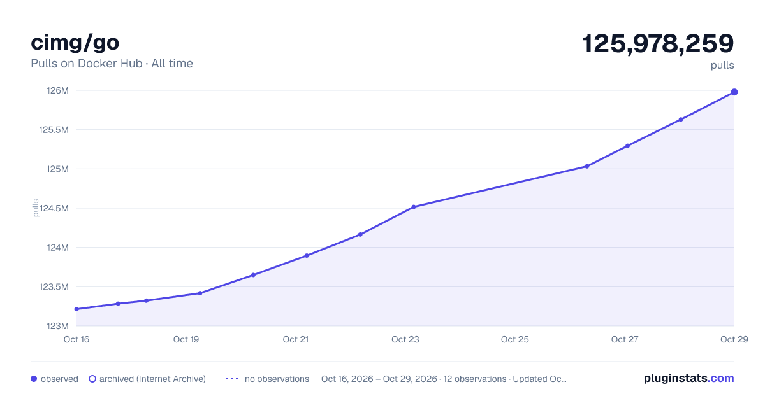The width and height of the screenshot is (765, 401).
Task: Click the observed legend dot icon
Action: (34, 379)
